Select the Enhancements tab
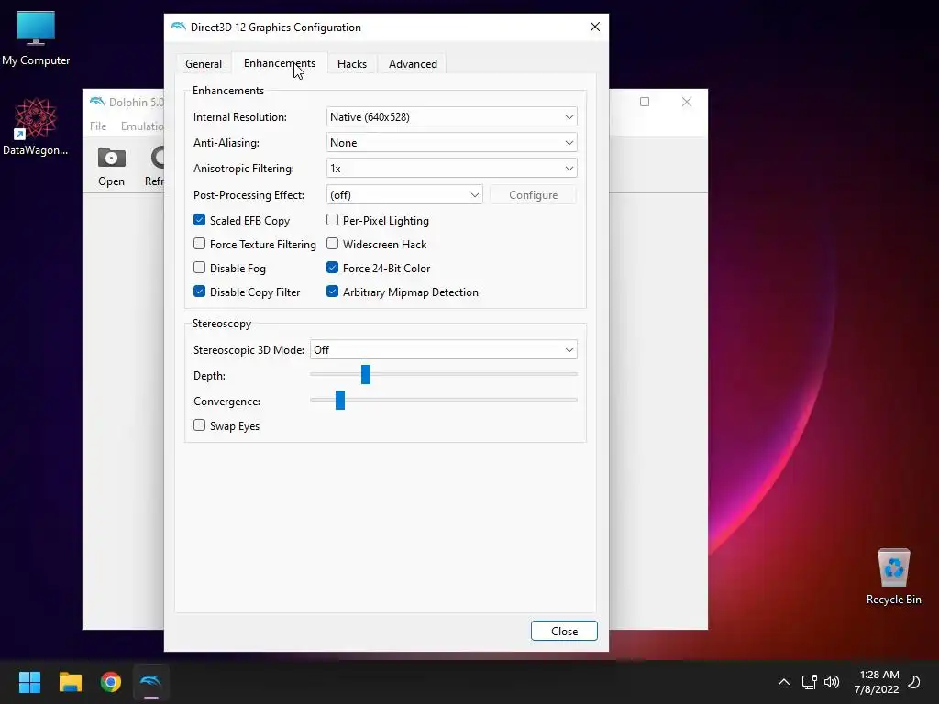The image size is (939, 704). point(279,63)
